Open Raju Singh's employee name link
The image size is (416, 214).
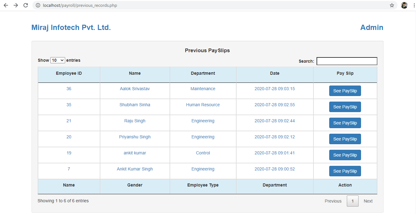[x=135, y=121]
